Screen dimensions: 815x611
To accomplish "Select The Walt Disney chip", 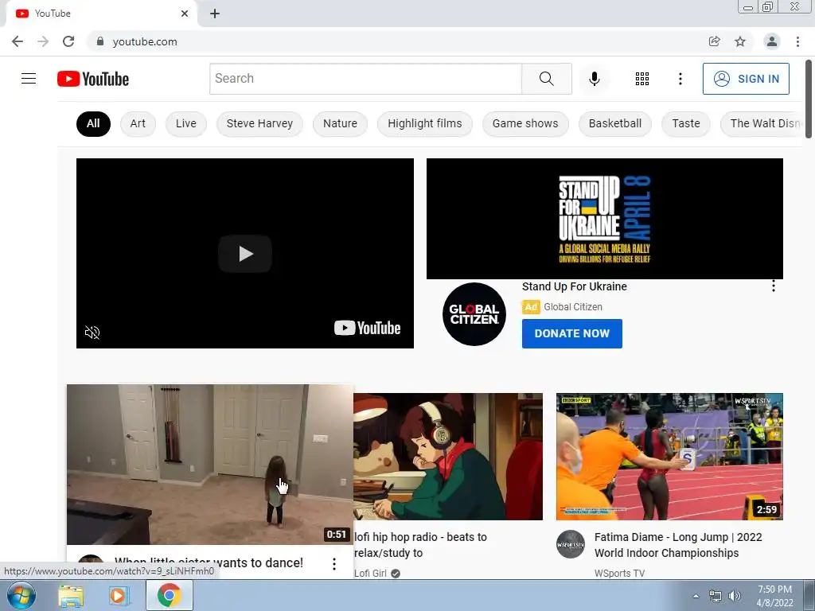I will point(762,123).
